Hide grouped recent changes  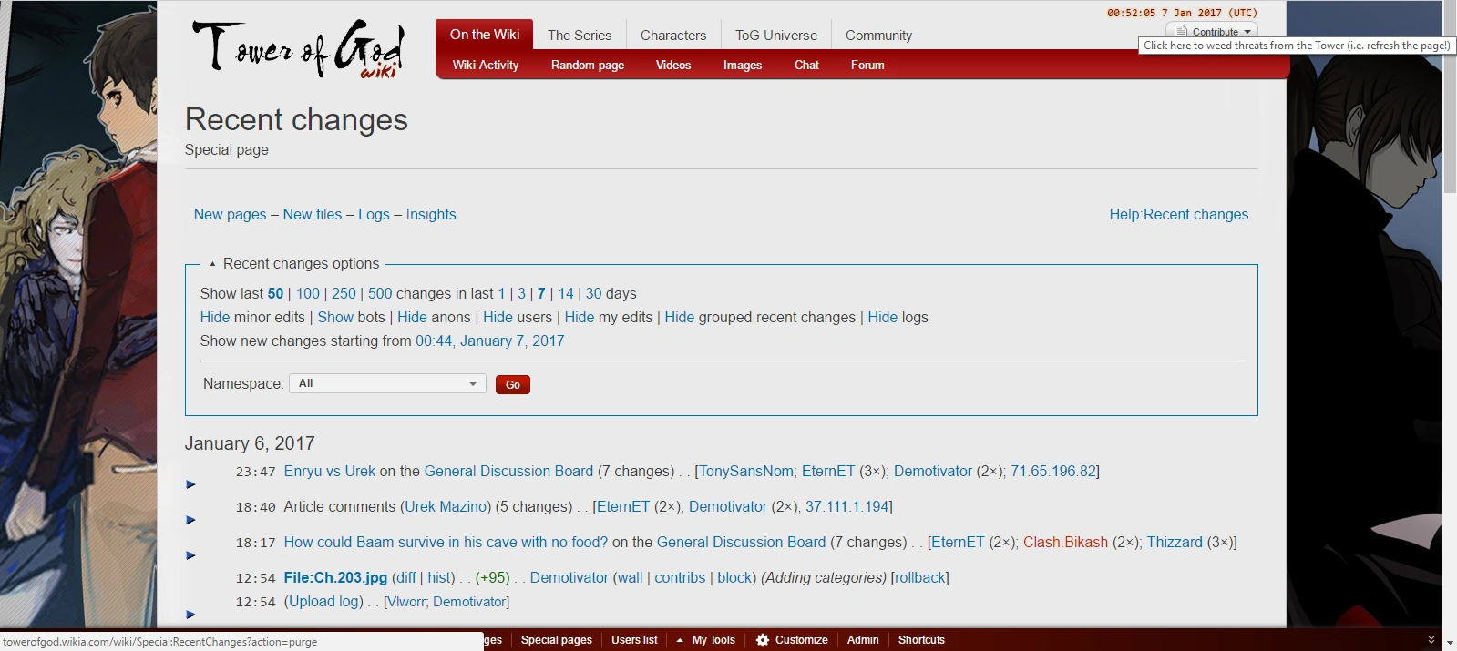(x=679, y=318)
